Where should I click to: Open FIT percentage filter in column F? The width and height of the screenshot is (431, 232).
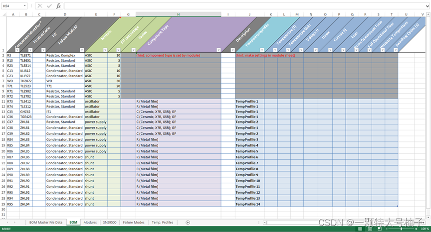pyautogui.click(x=118, y=50)
